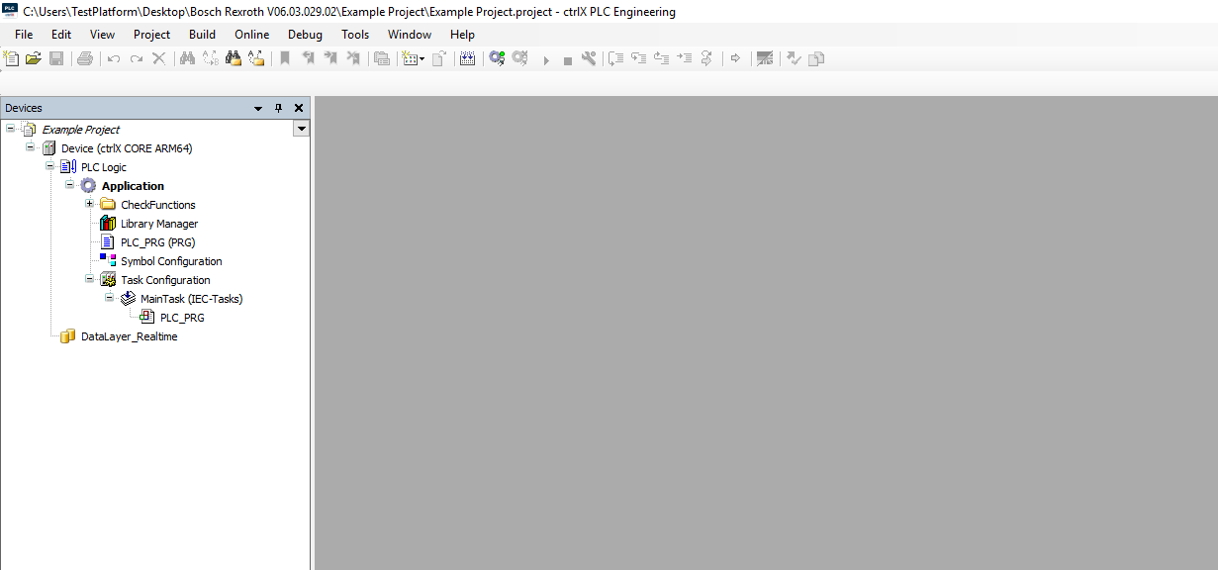
Task: Open the Devices panel position dropdown arrow
Action: click(258, 108)
